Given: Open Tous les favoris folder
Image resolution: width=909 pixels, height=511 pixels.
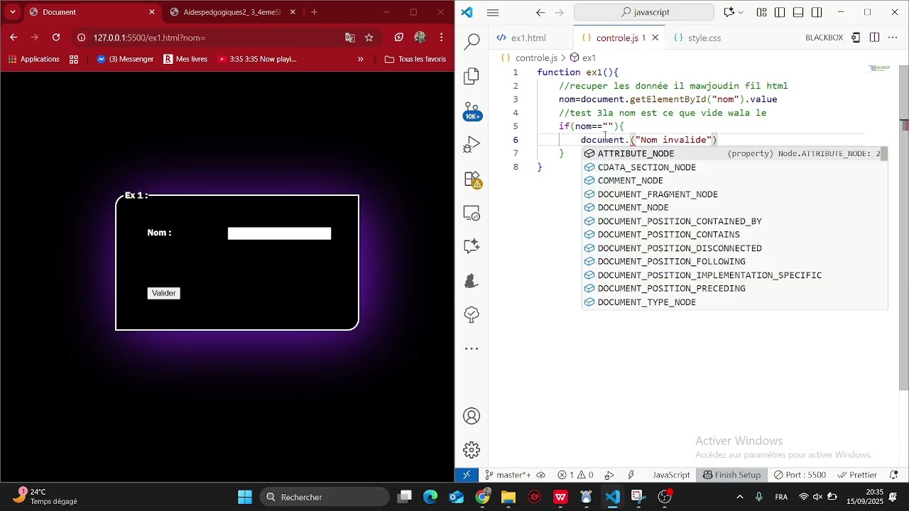Looking at the screenshot, I should tap(415, 59).
